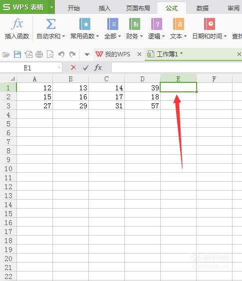Click cell A1 containing 12

34,88
